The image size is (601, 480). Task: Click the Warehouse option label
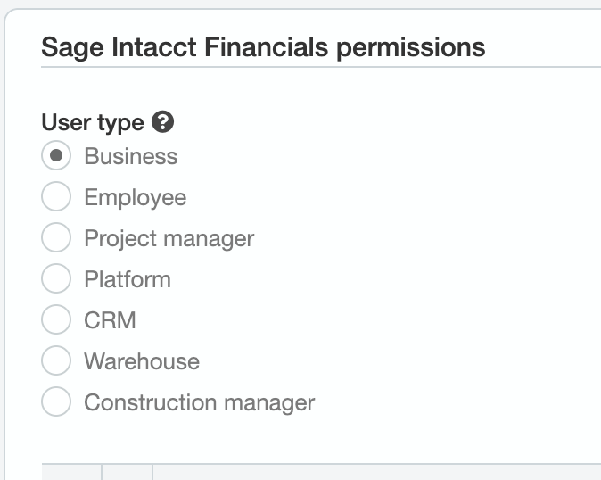(x=142, y=361)
